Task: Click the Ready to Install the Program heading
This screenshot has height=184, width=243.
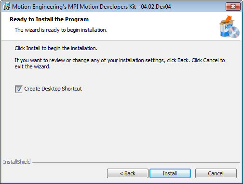Action: 49,19
